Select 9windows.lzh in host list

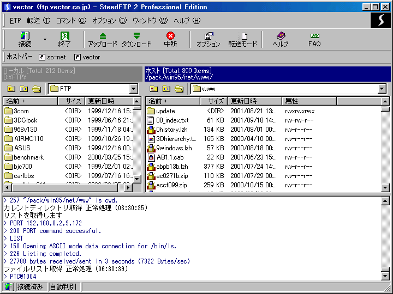(x=169, y=148)
